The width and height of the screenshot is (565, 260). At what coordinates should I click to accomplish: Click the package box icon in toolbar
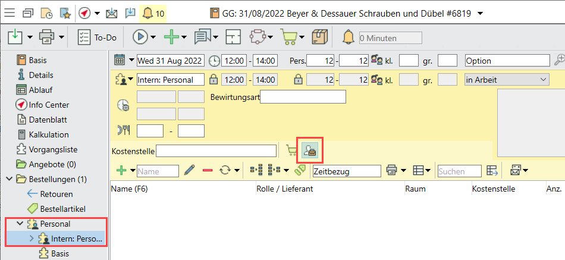(320, 37)
